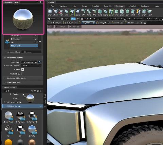Viewport: 163px width, 145px height.
Task: Select the planar surface tool icon
Action: tap(55, 12)
